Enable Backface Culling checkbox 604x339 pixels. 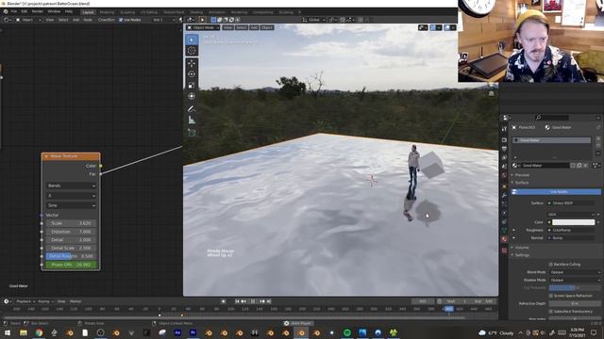pos(551,265)
